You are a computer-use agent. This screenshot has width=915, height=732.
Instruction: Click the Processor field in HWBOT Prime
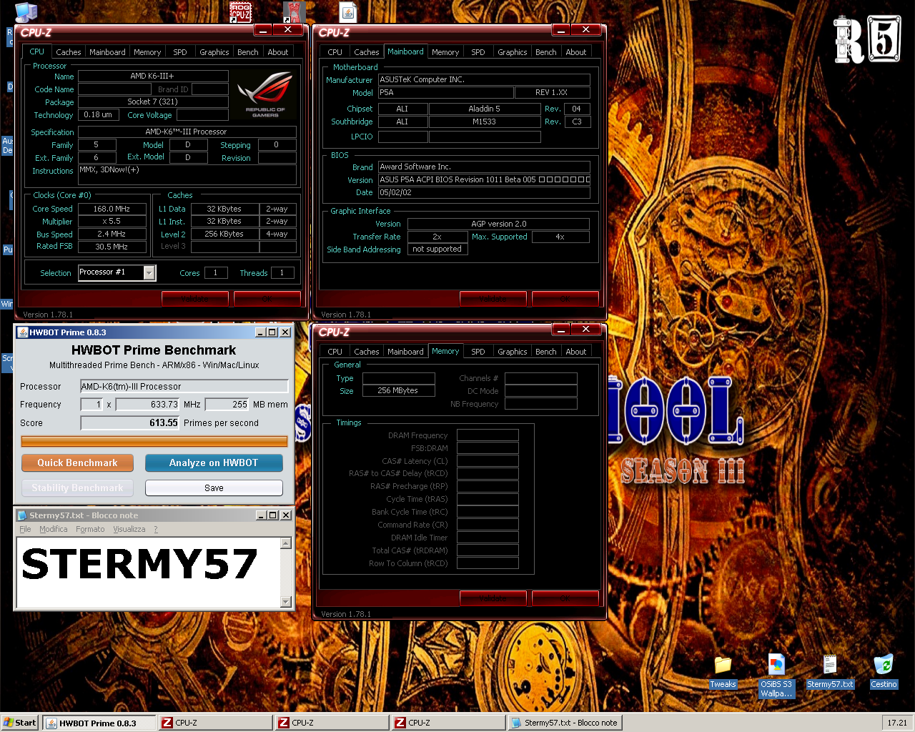coord(184,387)
